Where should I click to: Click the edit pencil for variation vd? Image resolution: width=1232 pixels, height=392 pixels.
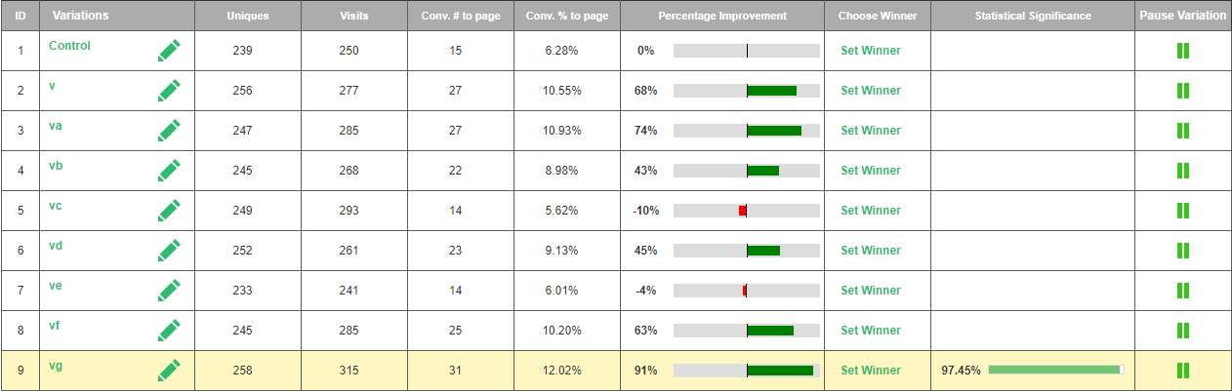169,251
